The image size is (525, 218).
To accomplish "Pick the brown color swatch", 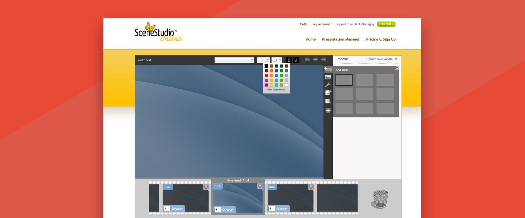I will pos(271,66).
